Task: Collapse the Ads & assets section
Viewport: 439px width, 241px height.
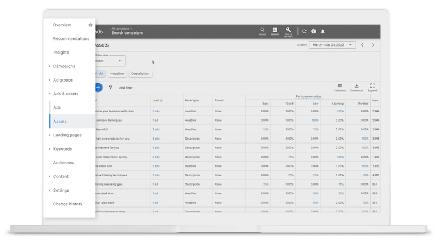Action: (x=50, y=94)
